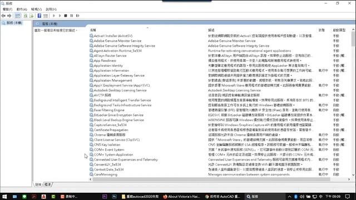Open the About Victoria's Nai... taskbar window
The width and height of the screenshot is (356, 200).
click(182, 196)
